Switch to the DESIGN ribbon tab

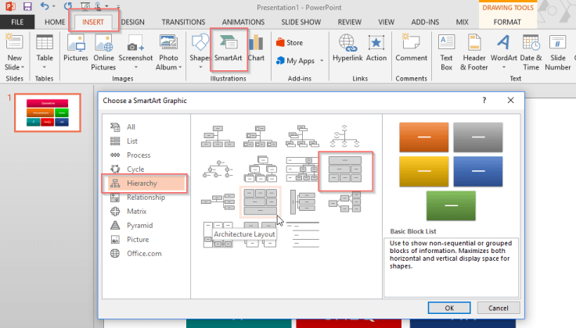[132, 23]
